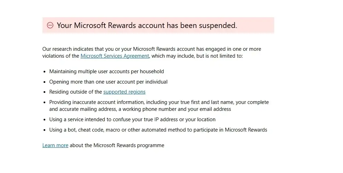Click the 'Providing inaccurate account information' line
343x173 pixels.
point(159,102)
